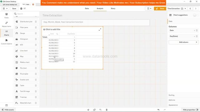Select the Table chart item
The height and width of the screenshot is (112, 200).
coord(26,86)
